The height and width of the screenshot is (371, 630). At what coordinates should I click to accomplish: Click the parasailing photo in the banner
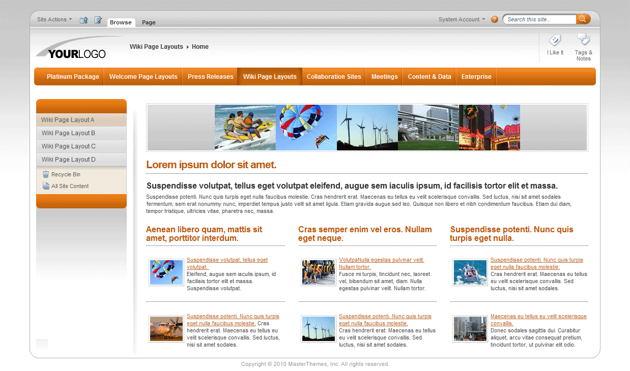(x=306, y=128)
